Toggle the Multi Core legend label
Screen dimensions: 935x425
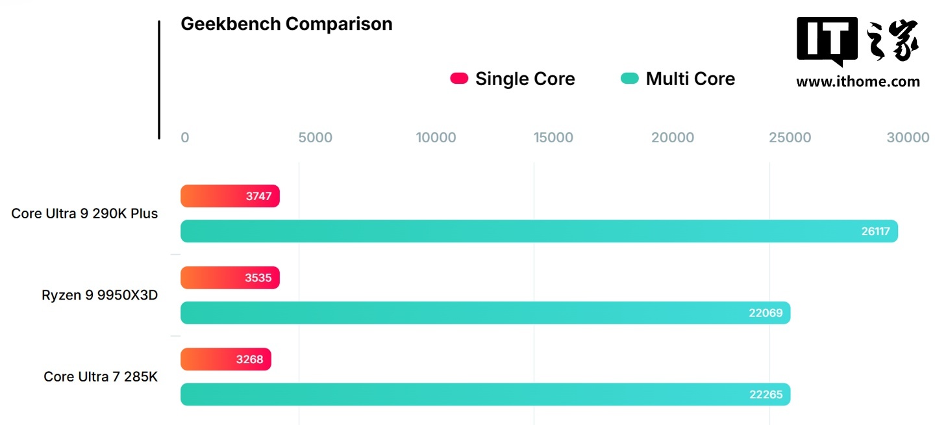click(x=690, y=79)
